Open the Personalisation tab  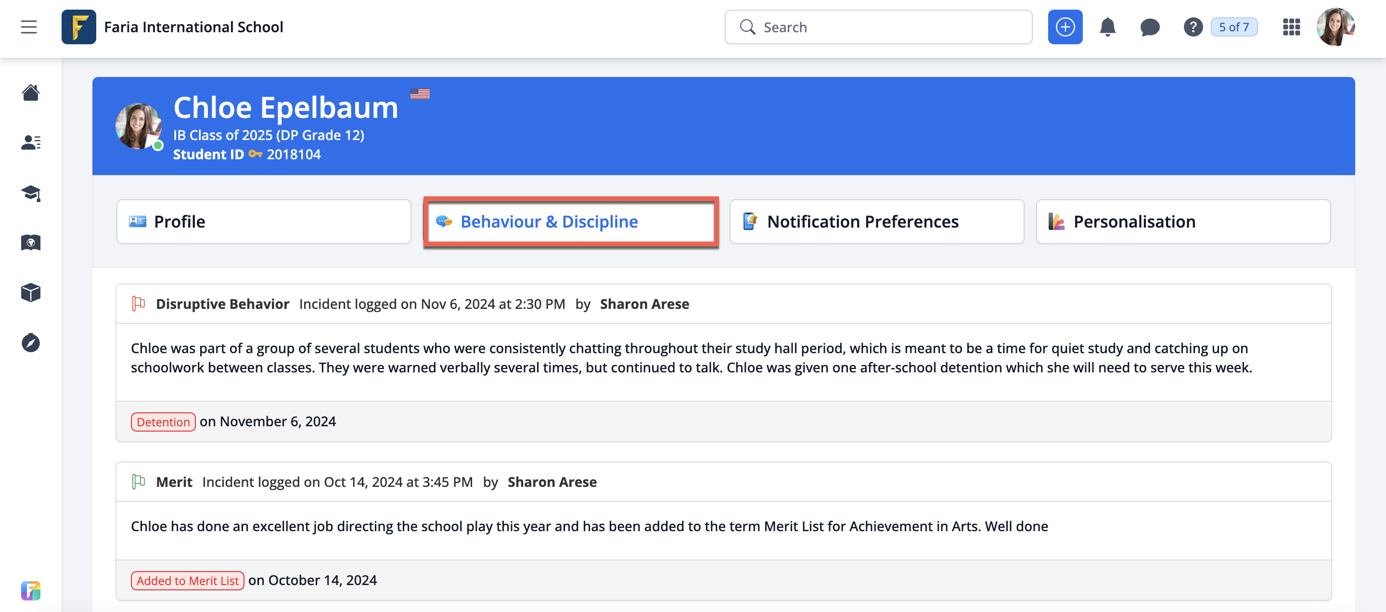tap(1182, 222)
